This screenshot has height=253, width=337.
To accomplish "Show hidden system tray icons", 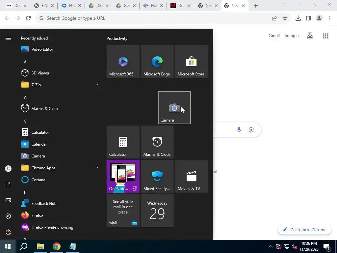I will 271,246.
